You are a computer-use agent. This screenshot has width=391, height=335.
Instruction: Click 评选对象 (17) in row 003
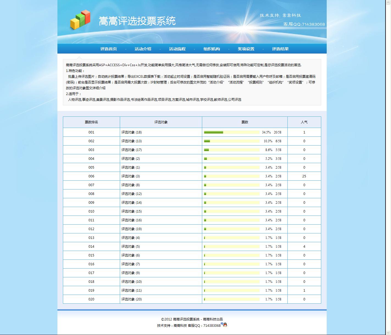(x=132, y=150)
